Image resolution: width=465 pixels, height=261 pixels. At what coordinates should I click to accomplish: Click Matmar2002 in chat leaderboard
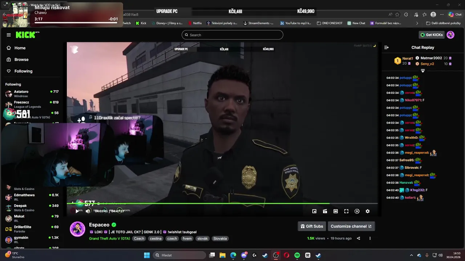pyautogui.click(x=431, y=58)
